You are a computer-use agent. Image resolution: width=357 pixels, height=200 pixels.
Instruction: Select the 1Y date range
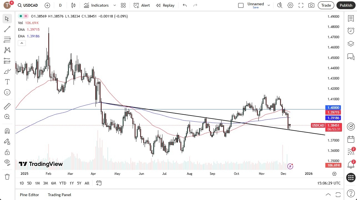click(71, 183)
